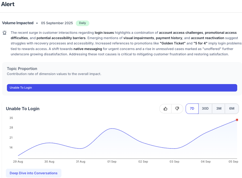Viewport: 242px width, 178px height.
Task: Click the 05 Sep axis label on the chart
Action: [x=233, y=162]
